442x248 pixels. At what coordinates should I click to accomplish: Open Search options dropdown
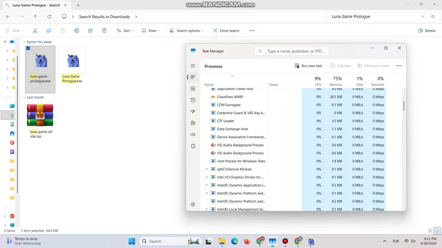[187, 30]
